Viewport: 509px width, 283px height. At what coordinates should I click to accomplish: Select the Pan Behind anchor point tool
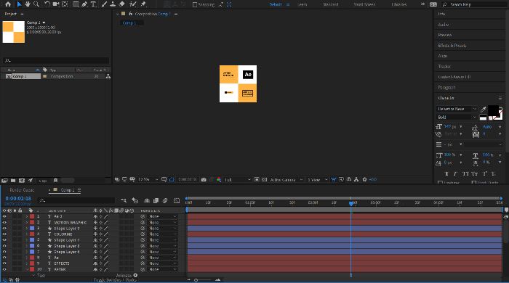[65, 4]
